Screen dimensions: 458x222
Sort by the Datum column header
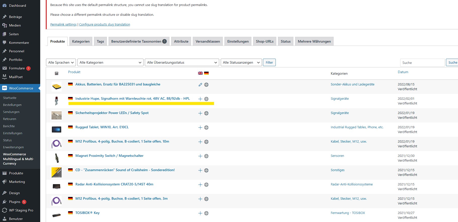click(x=403, y=72)
